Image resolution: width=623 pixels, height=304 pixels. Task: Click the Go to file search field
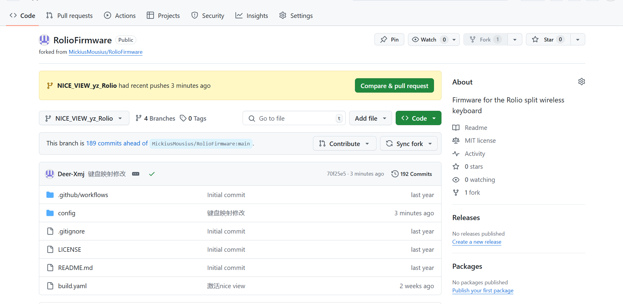[294, 118]
